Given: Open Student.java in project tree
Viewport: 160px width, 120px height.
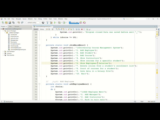Looking at the screenshot, I should pyautogui.click(x=14, y=46).
